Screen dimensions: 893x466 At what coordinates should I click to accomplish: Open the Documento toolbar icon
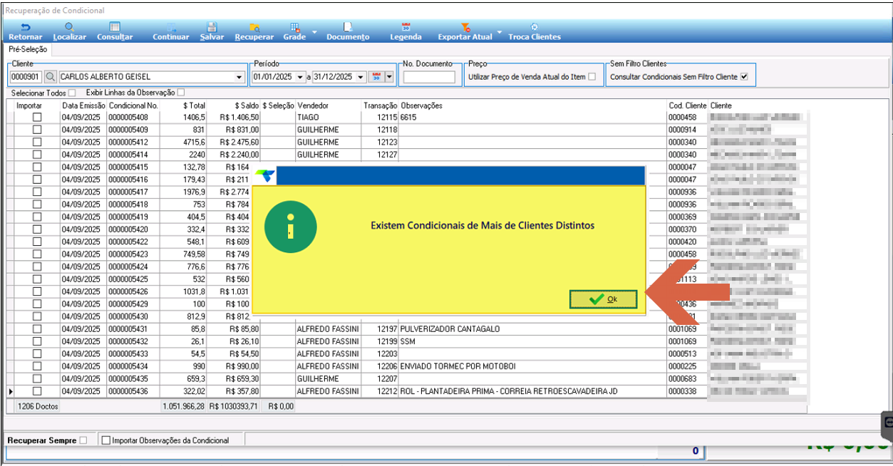pos(348,26)
